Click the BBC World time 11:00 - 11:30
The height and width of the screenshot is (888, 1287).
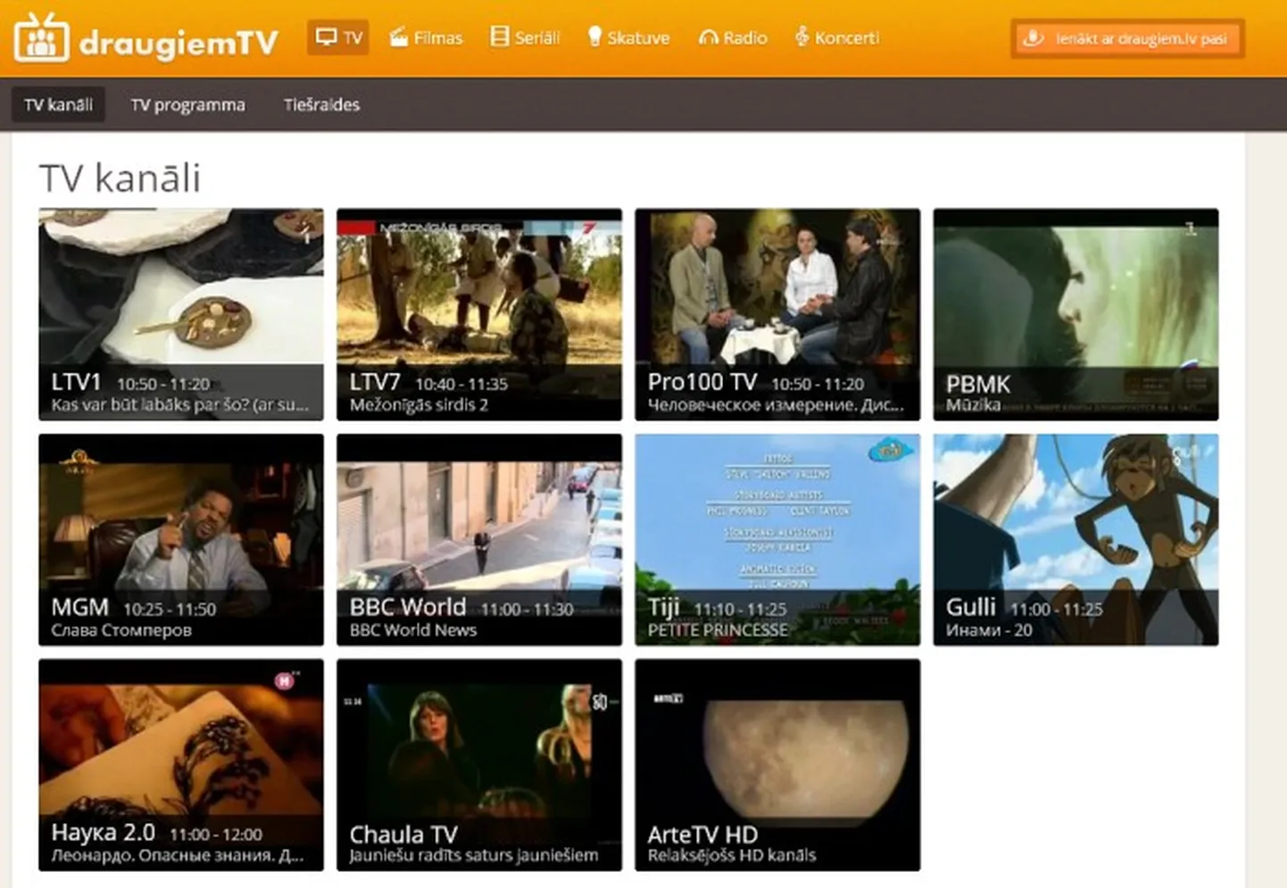point(527,610)
